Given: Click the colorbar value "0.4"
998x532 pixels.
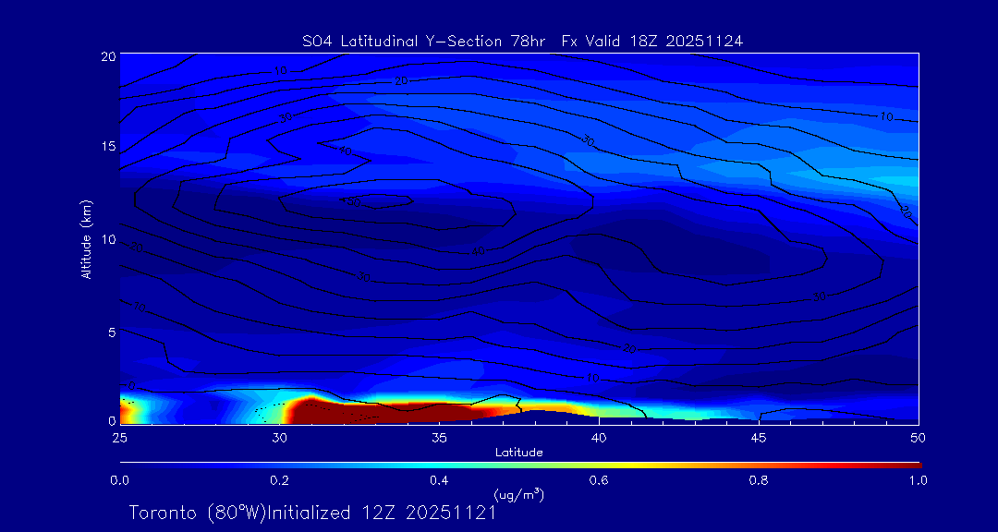Looking at the screenshot, I should point(439,480).
